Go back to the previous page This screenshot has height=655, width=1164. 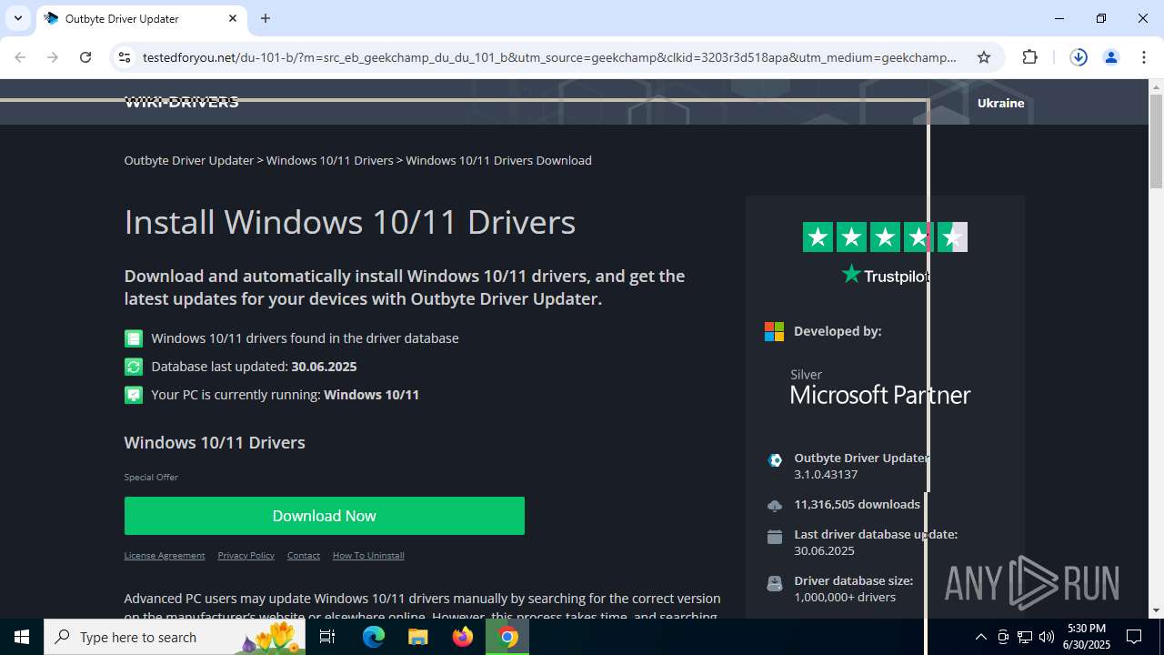(20, 57)
